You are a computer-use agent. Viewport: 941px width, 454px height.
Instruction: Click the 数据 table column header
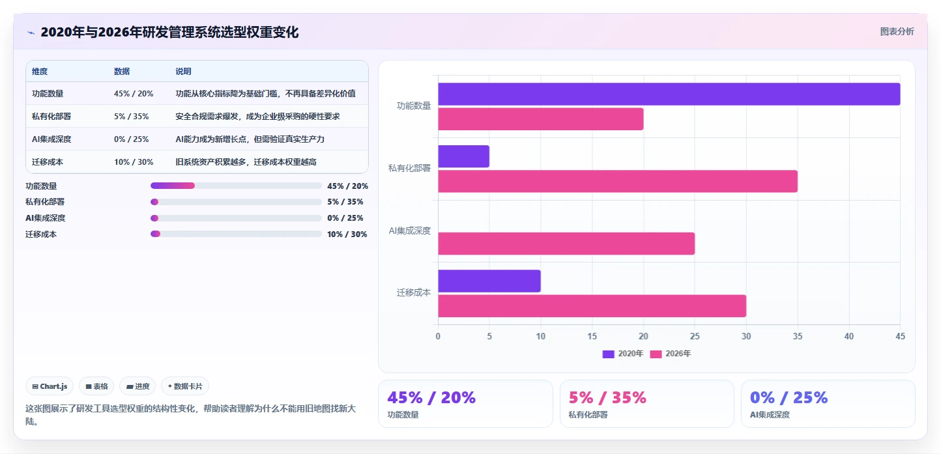point(122,72)
